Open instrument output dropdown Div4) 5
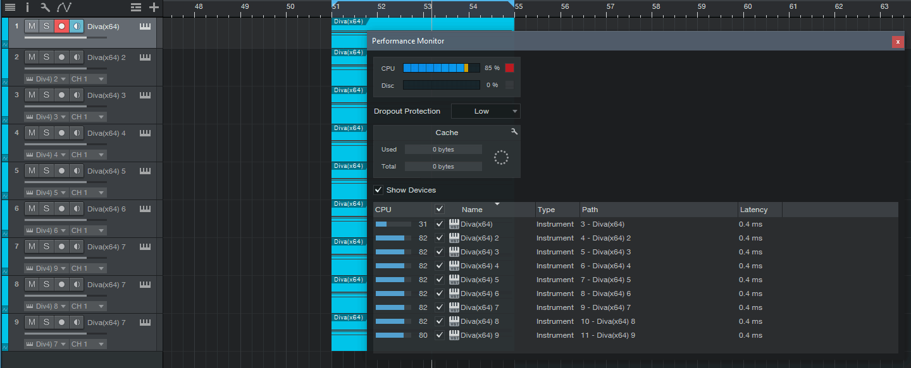Screen dimensions: 911x368 point(46,193)
